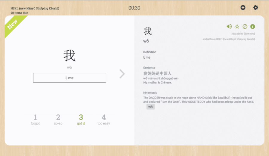The height and width of the screenshot is (156, 269).
Task: Grade the card as 2 so-so
Action: click(58, 119)
